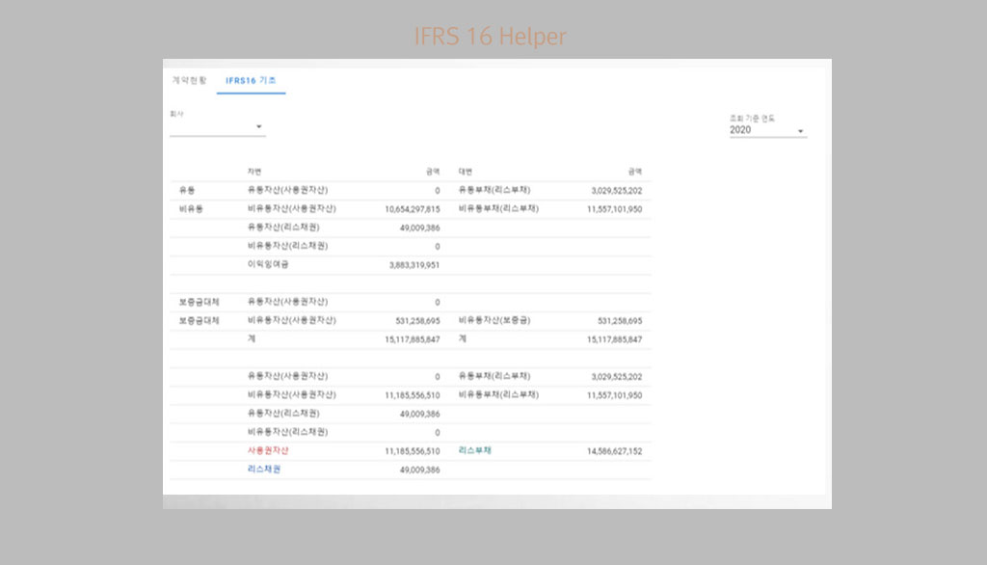Switch to the 계약현황 tab

coord(189,80)
